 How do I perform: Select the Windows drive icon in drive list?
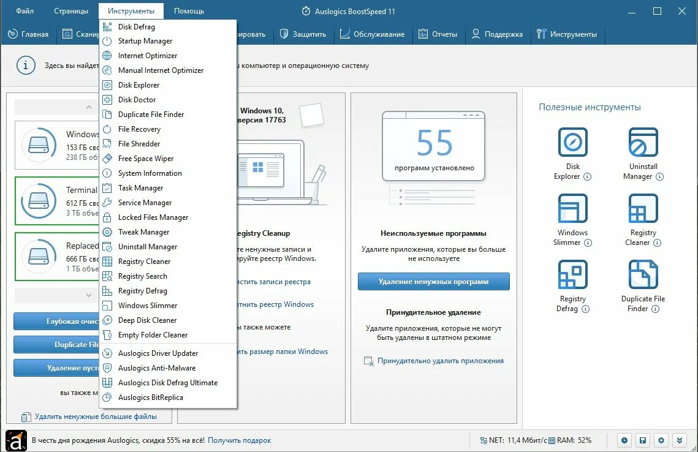tap(39, 145)
